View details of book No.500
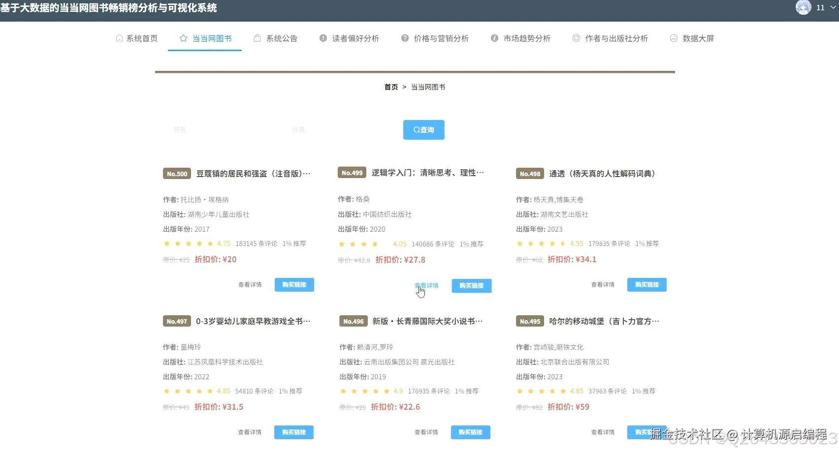The height and width of the screenshot is (453, 839). [x=250, y=285]
